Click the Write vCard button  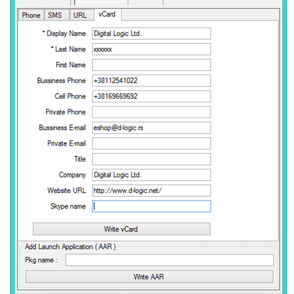click(122, 229)
